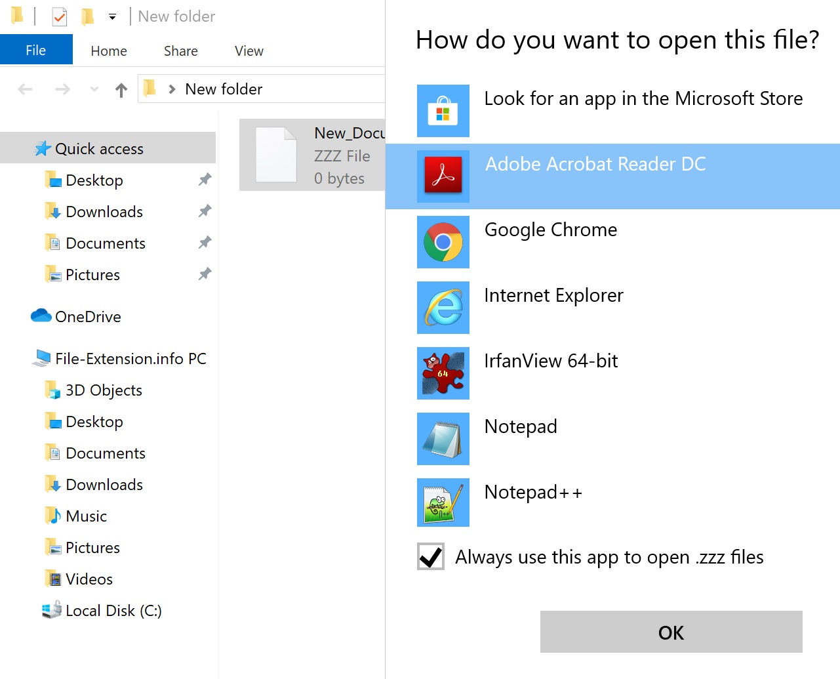Switch to the Share ribbon tab
This screenshot has height=679, width=840.
pos(181,51)
